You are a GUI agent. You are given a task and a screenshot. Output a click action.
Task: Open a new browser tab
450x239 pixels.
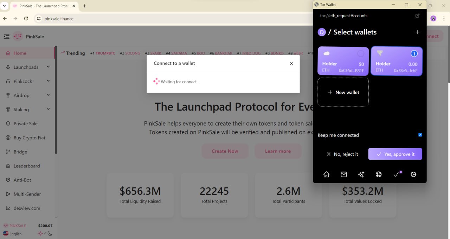point(84,6)
